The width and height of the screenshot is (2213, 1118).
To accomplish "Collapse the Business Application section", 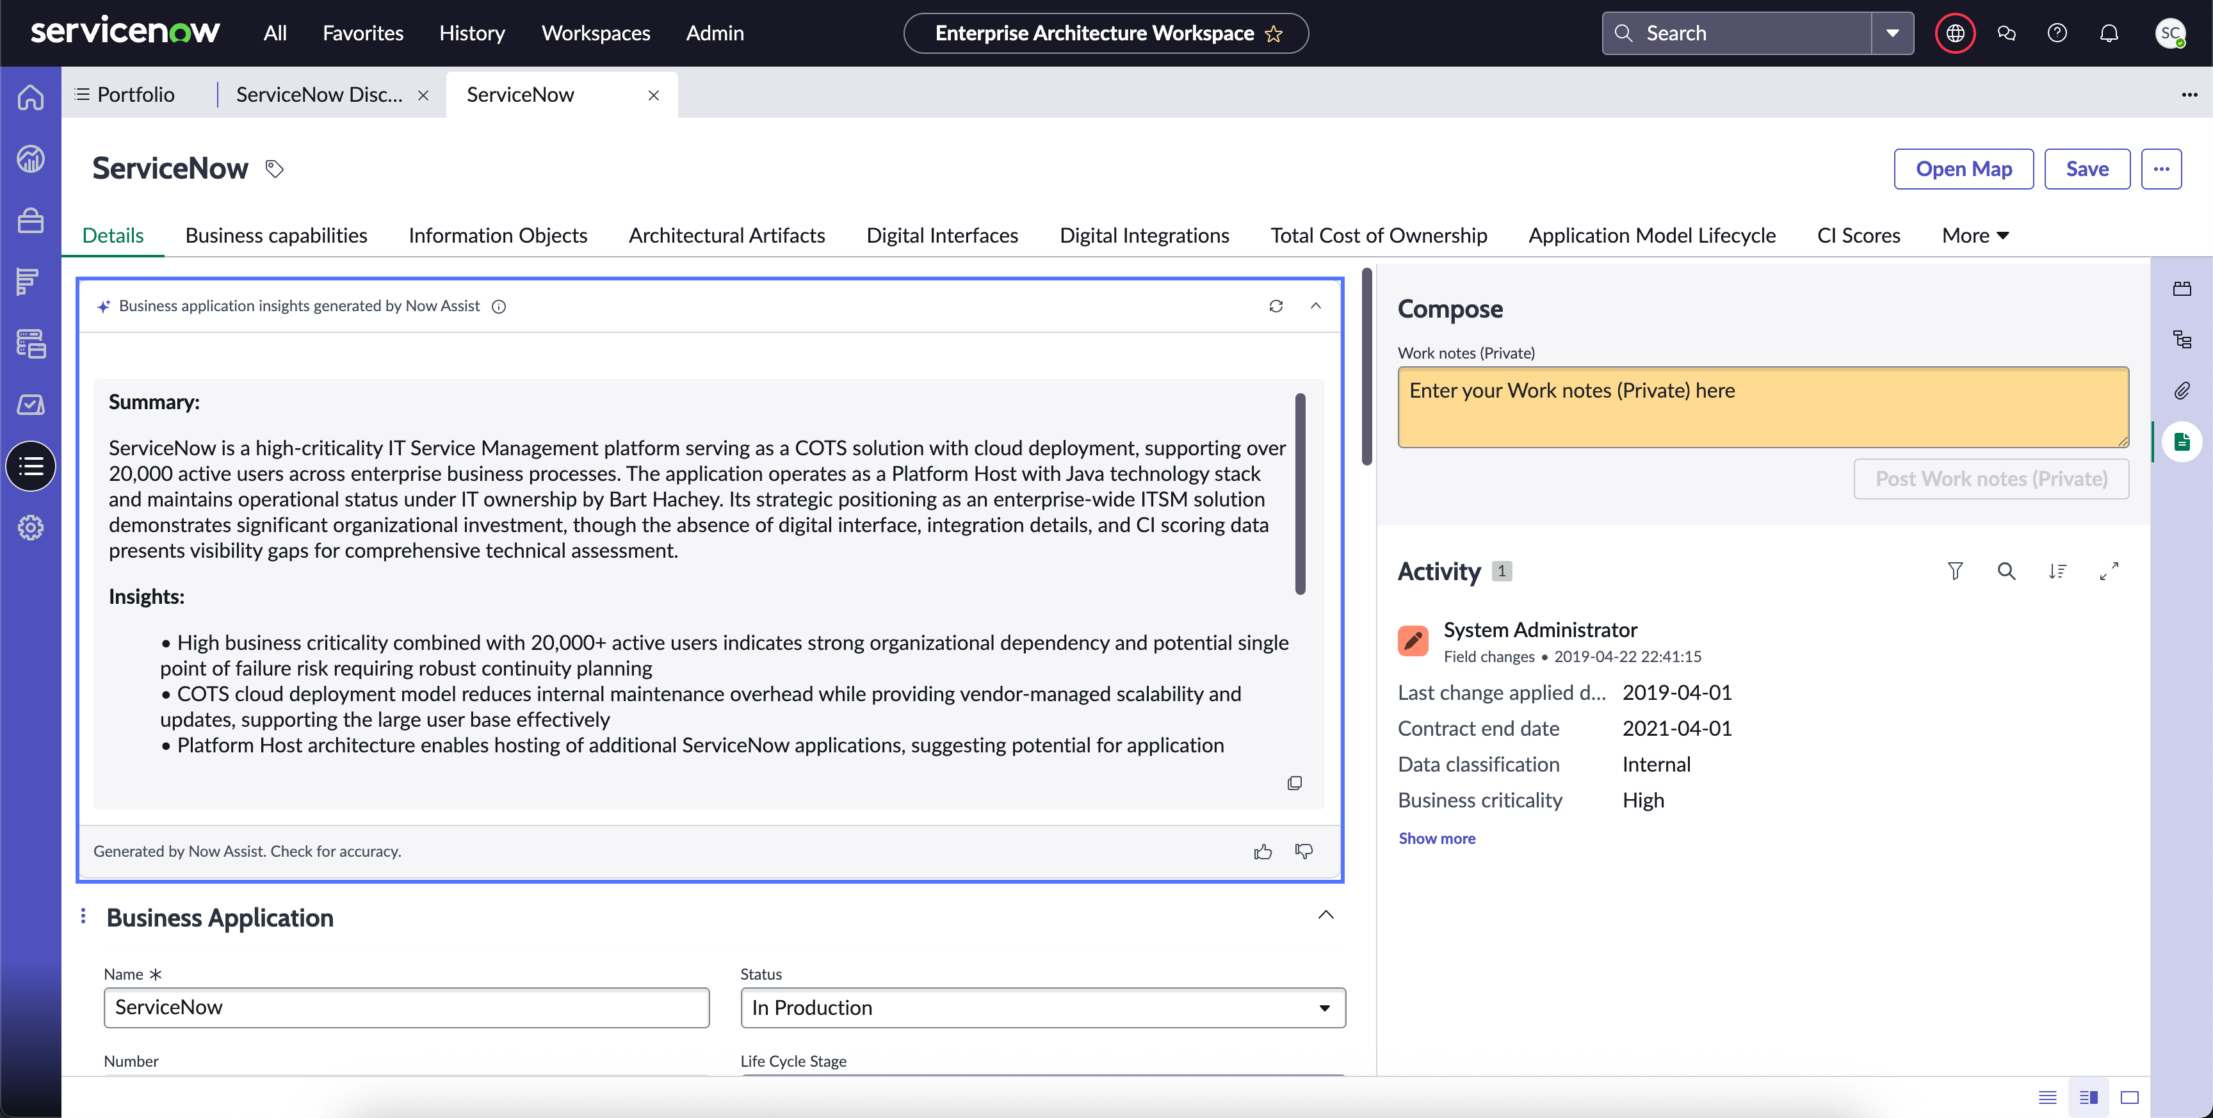I will pos(1325,915).
